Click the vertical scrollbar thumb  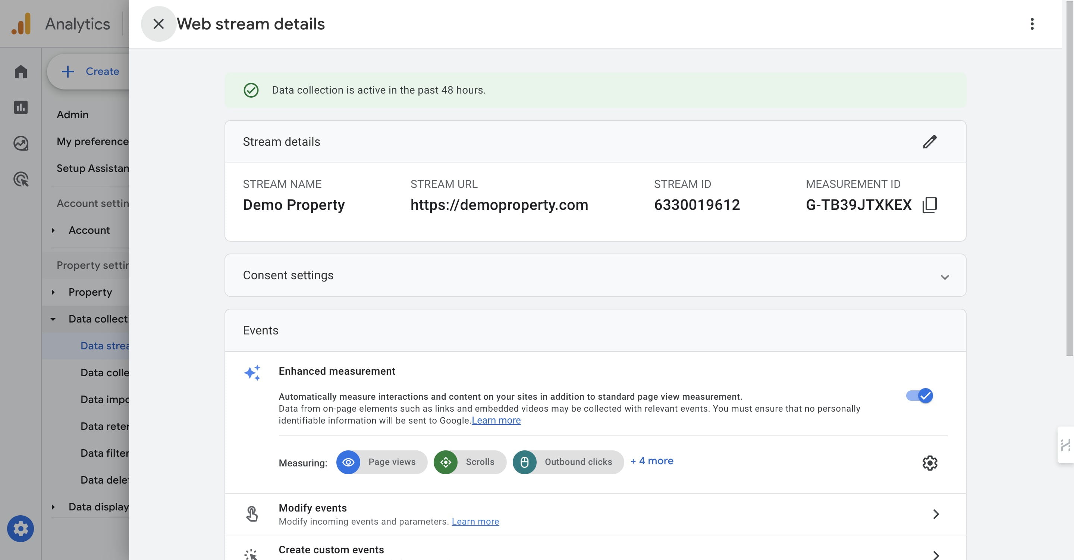click(1070, 178)
